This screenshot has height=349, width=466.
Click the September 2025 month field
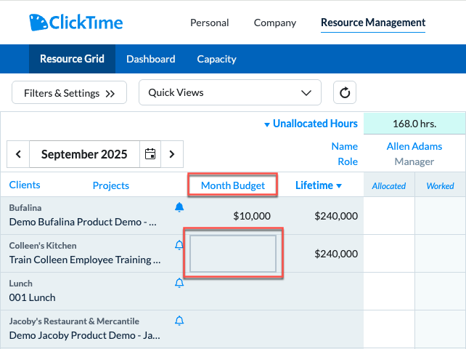tap(84, 154)
